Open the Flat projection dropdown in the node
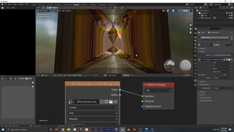This screenshot has height=132, width=234. pyautogui.click(x=93, y=113)
